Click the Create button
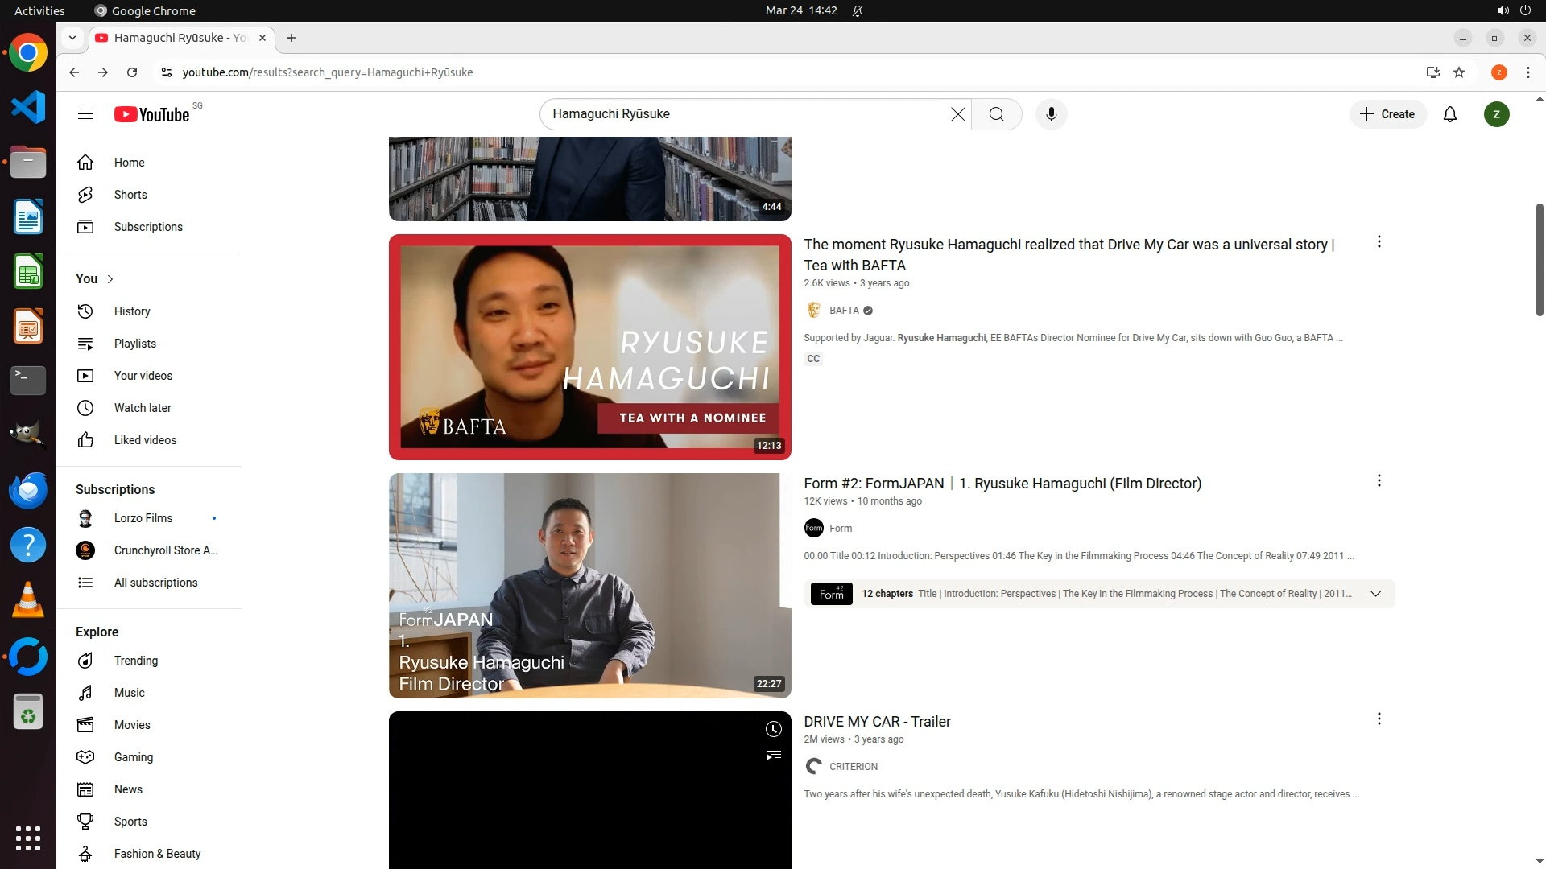1546x869 pixels. (x=1387, y=114)
